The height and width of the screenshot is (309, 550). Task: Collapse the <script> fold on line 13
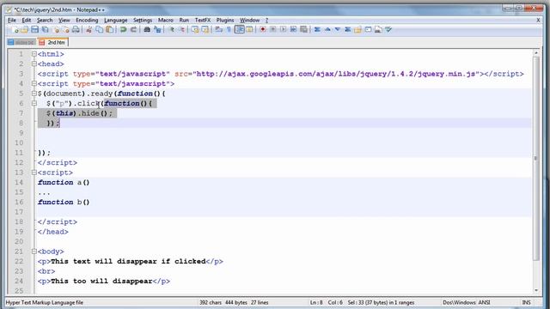click(34, 173)
